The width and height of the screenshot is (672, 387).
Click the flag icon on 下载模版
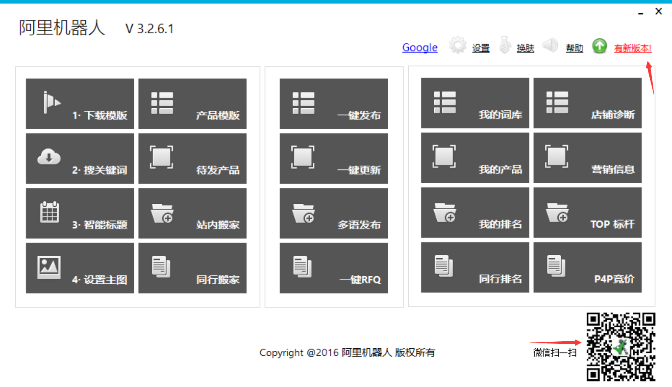[x=52, y=102]
